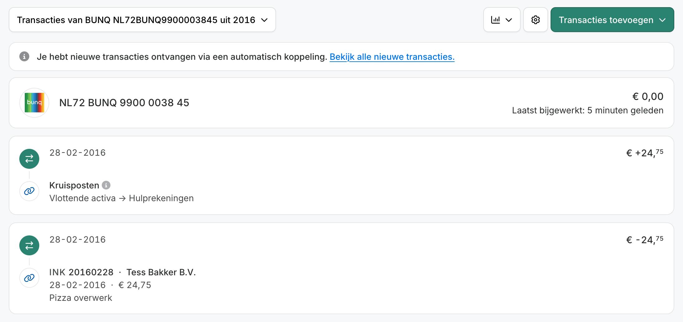The height and width of the screenshot is (322, 683).
Task: Click the settings gear icon
Action: [536, 20]
